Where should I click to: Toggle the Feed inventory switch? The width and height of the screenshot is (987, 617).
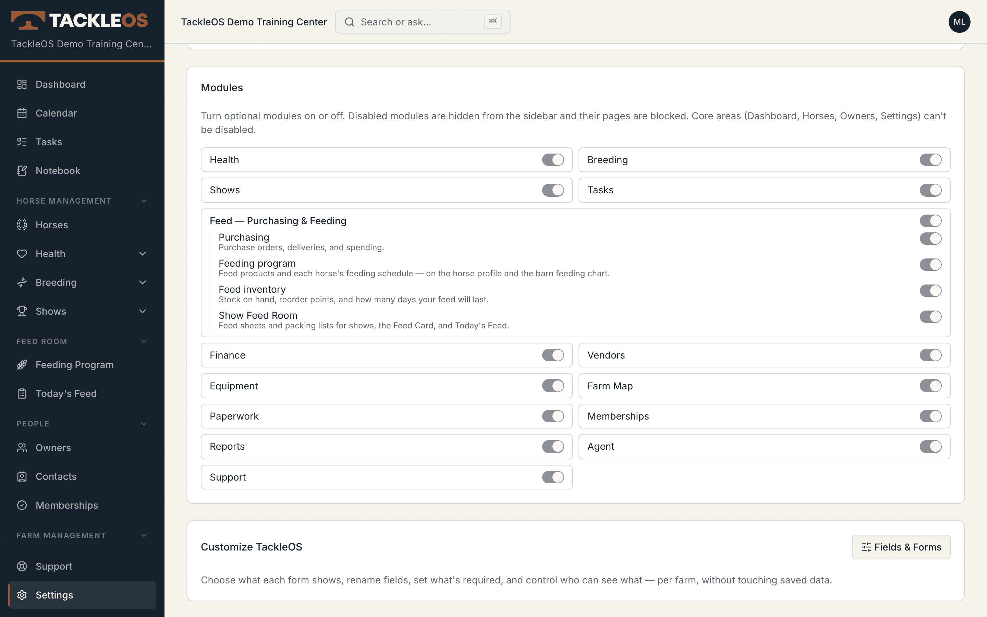pyautogui.click(x=931, y=291)
